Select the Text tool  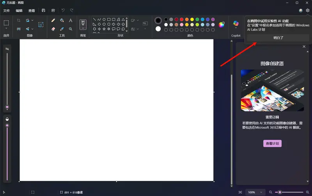pos(71,20)
